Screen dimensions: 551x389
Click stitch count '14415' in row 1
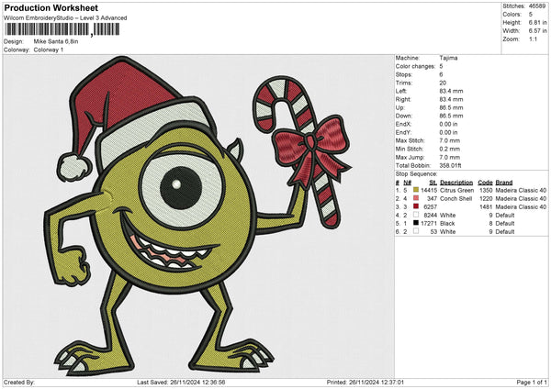pyautogui.click(x=429, y=190)
